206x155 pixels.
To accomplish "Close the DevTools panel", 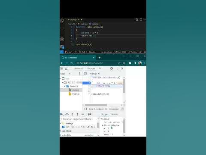I will pyautogui.click(x=122, y=68).
